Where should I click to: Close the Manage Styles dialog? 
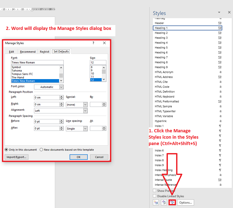click(104, 43)
